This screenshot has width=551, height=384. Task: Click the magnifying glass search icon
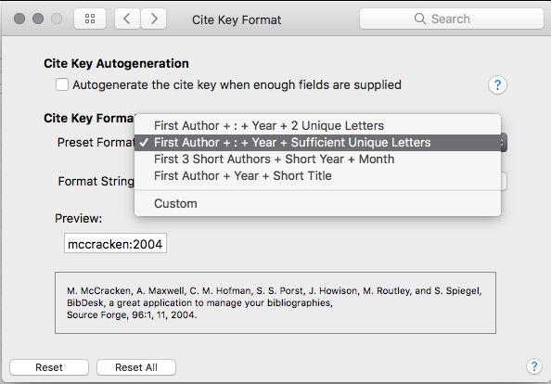coord(420,19)
